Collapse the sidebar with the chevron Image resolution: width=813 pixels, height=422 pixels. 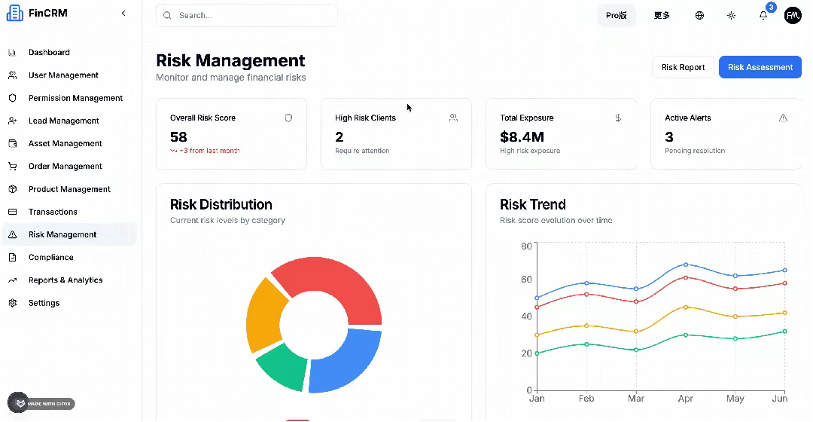[x=123, y=13]
